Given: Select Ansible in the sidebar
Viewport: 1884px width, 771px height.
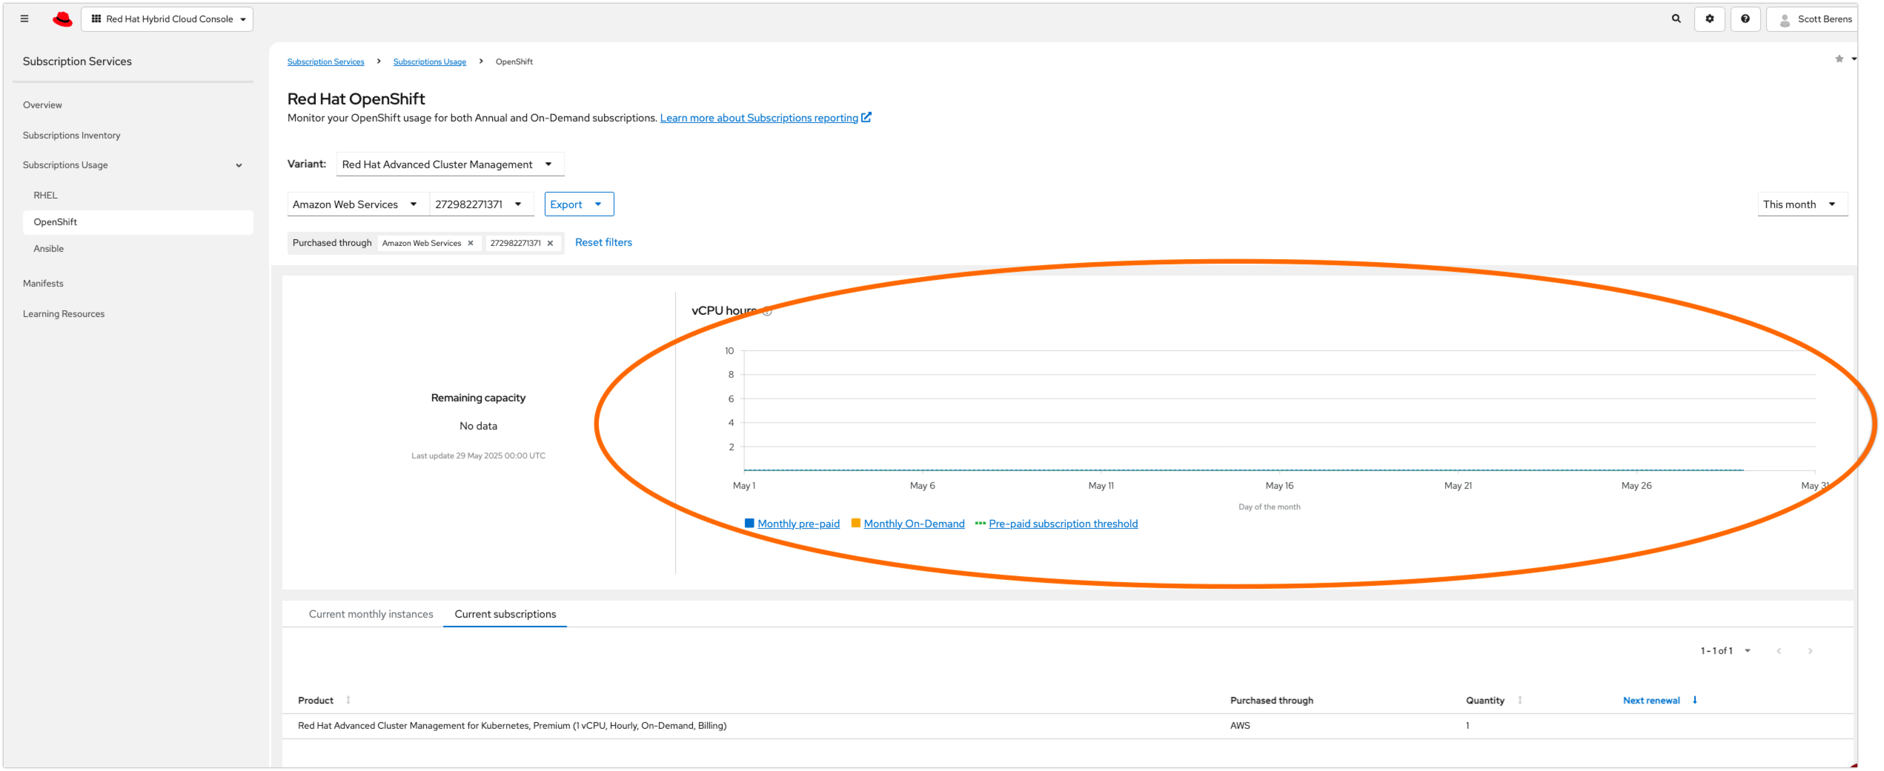Looking at the screenshot, I should 48,248.
